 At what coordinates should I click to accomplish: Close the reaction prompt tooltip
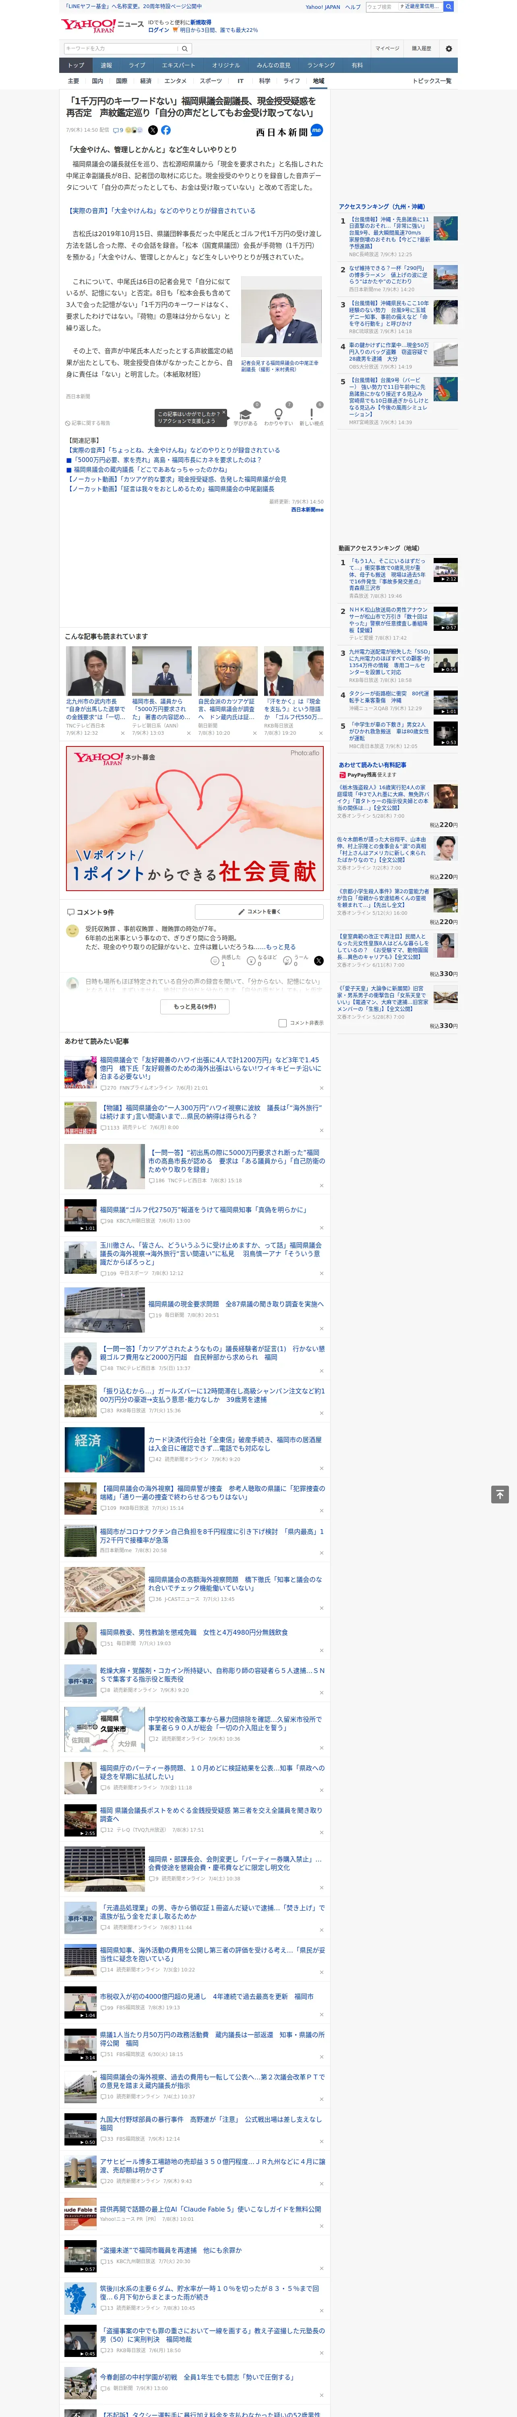pos(225,413)
